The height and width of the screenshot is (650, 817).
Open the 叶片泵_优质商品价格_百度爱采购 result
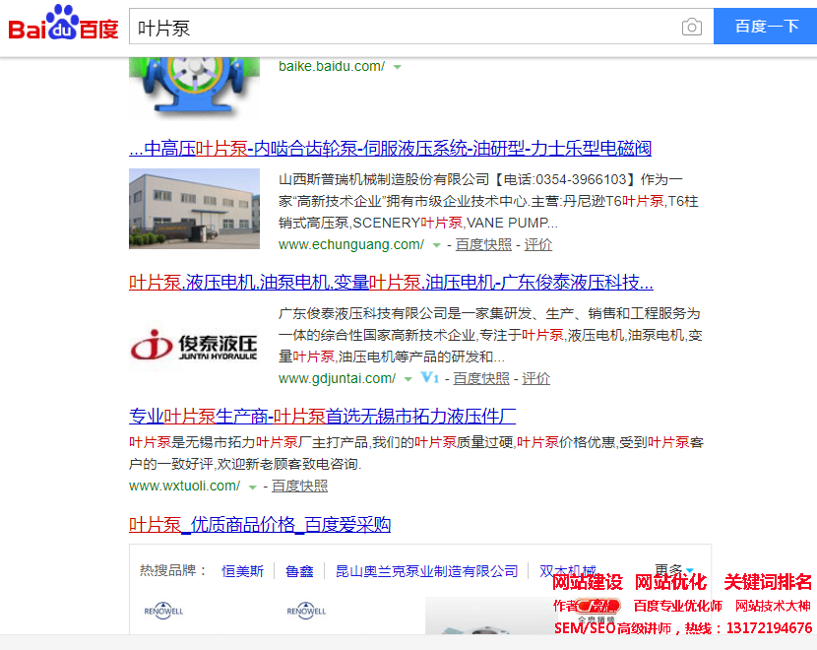pos(260,524)
